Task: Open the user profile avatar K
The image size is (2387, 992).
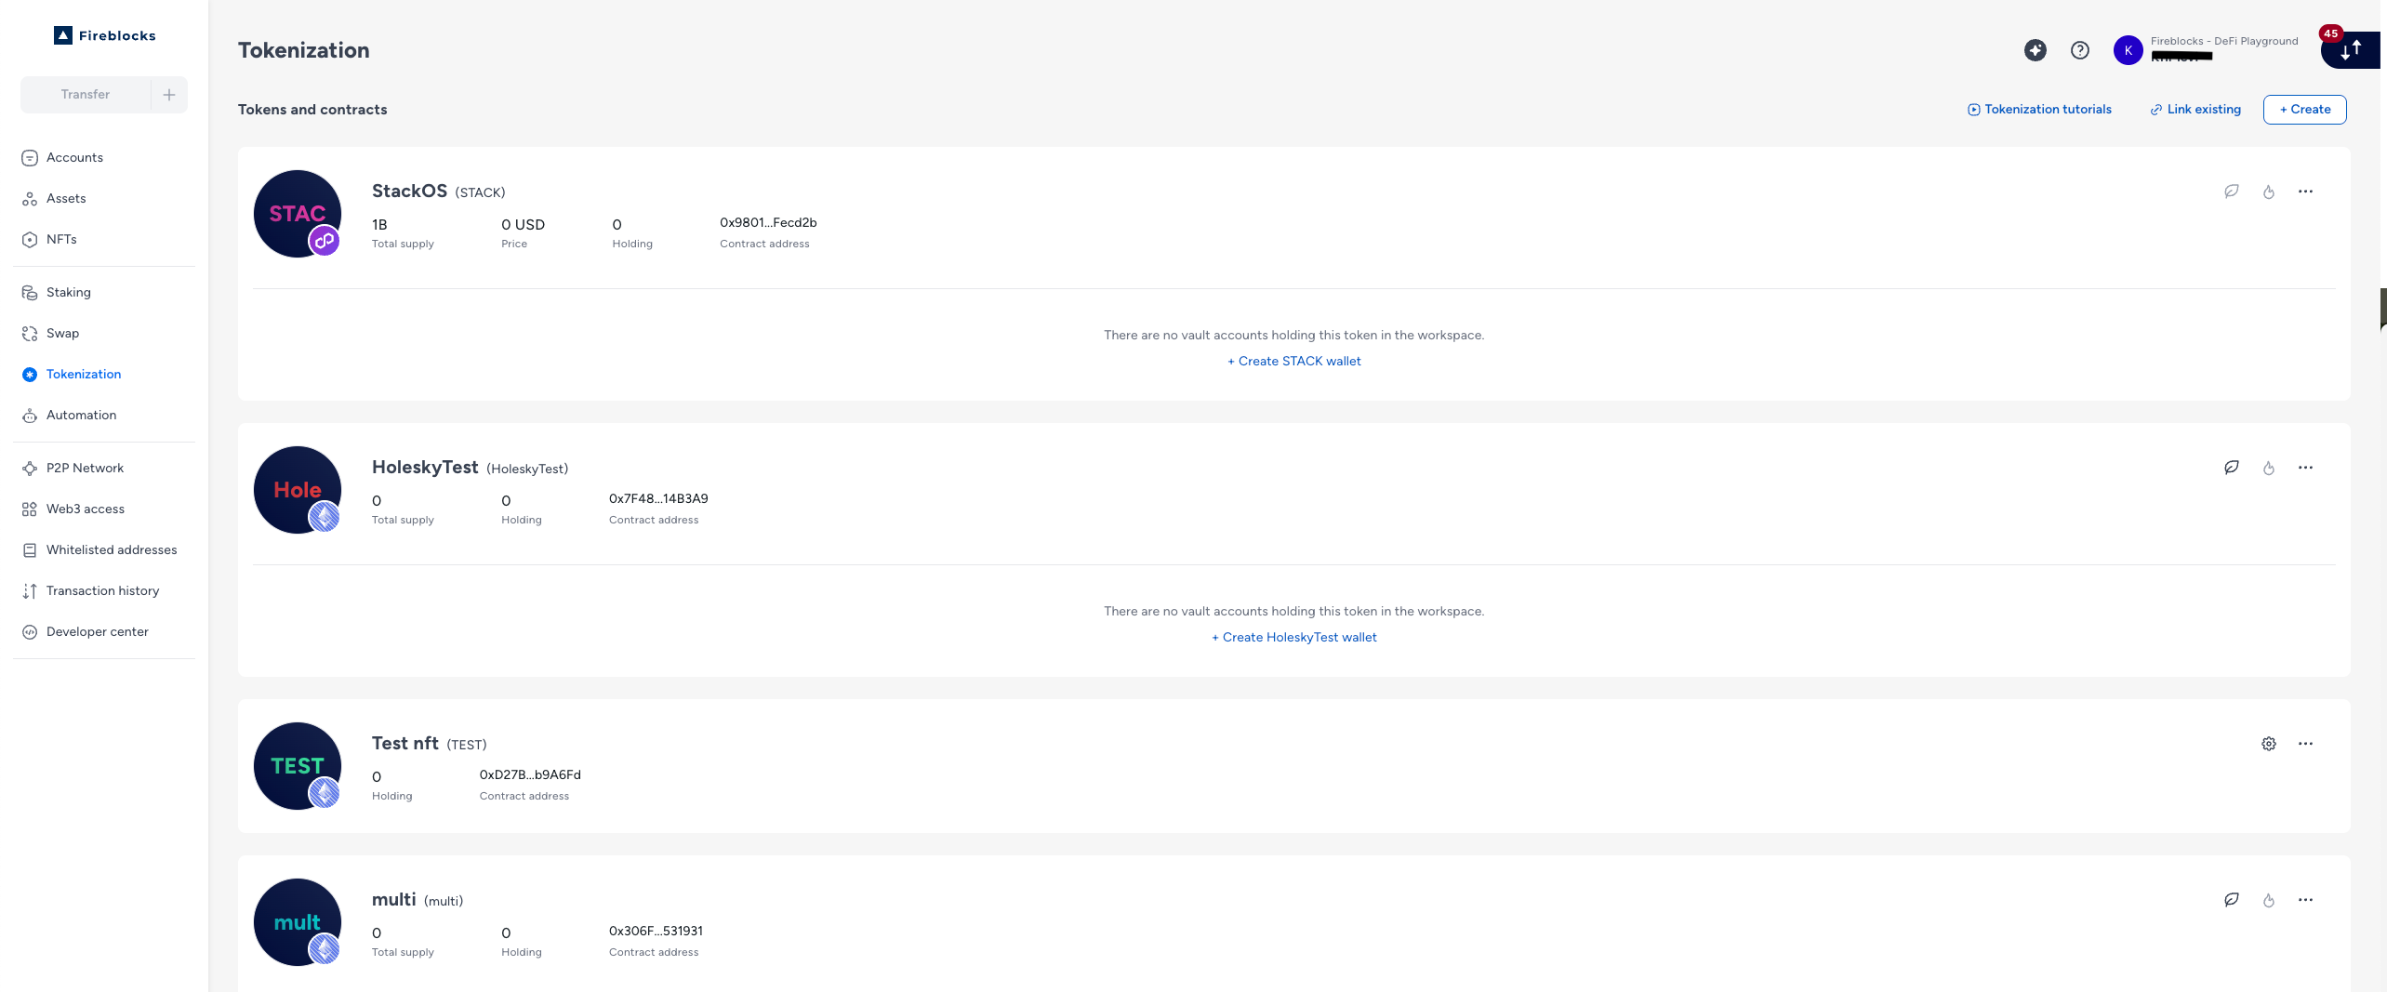Action: [2128, 50]
